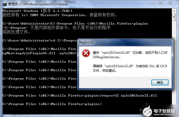179x117 pixels.
Task: Click the regsvr32 nplv2015win32.dll command line
Action: point(80,96)
